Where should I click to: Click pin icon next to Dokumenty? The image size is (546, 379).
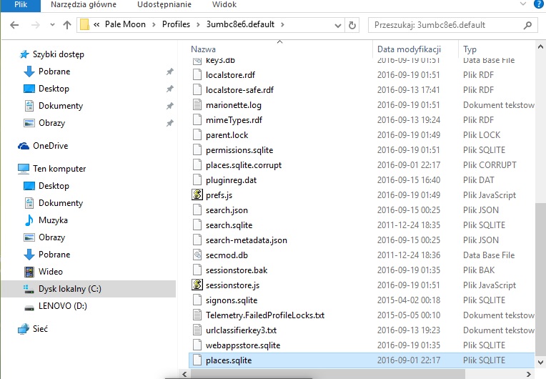tap(169, 106)
